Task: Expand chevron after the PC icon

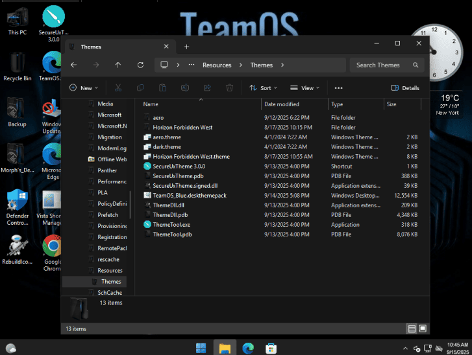Action: pyautogui.click(x=178, y=65)
